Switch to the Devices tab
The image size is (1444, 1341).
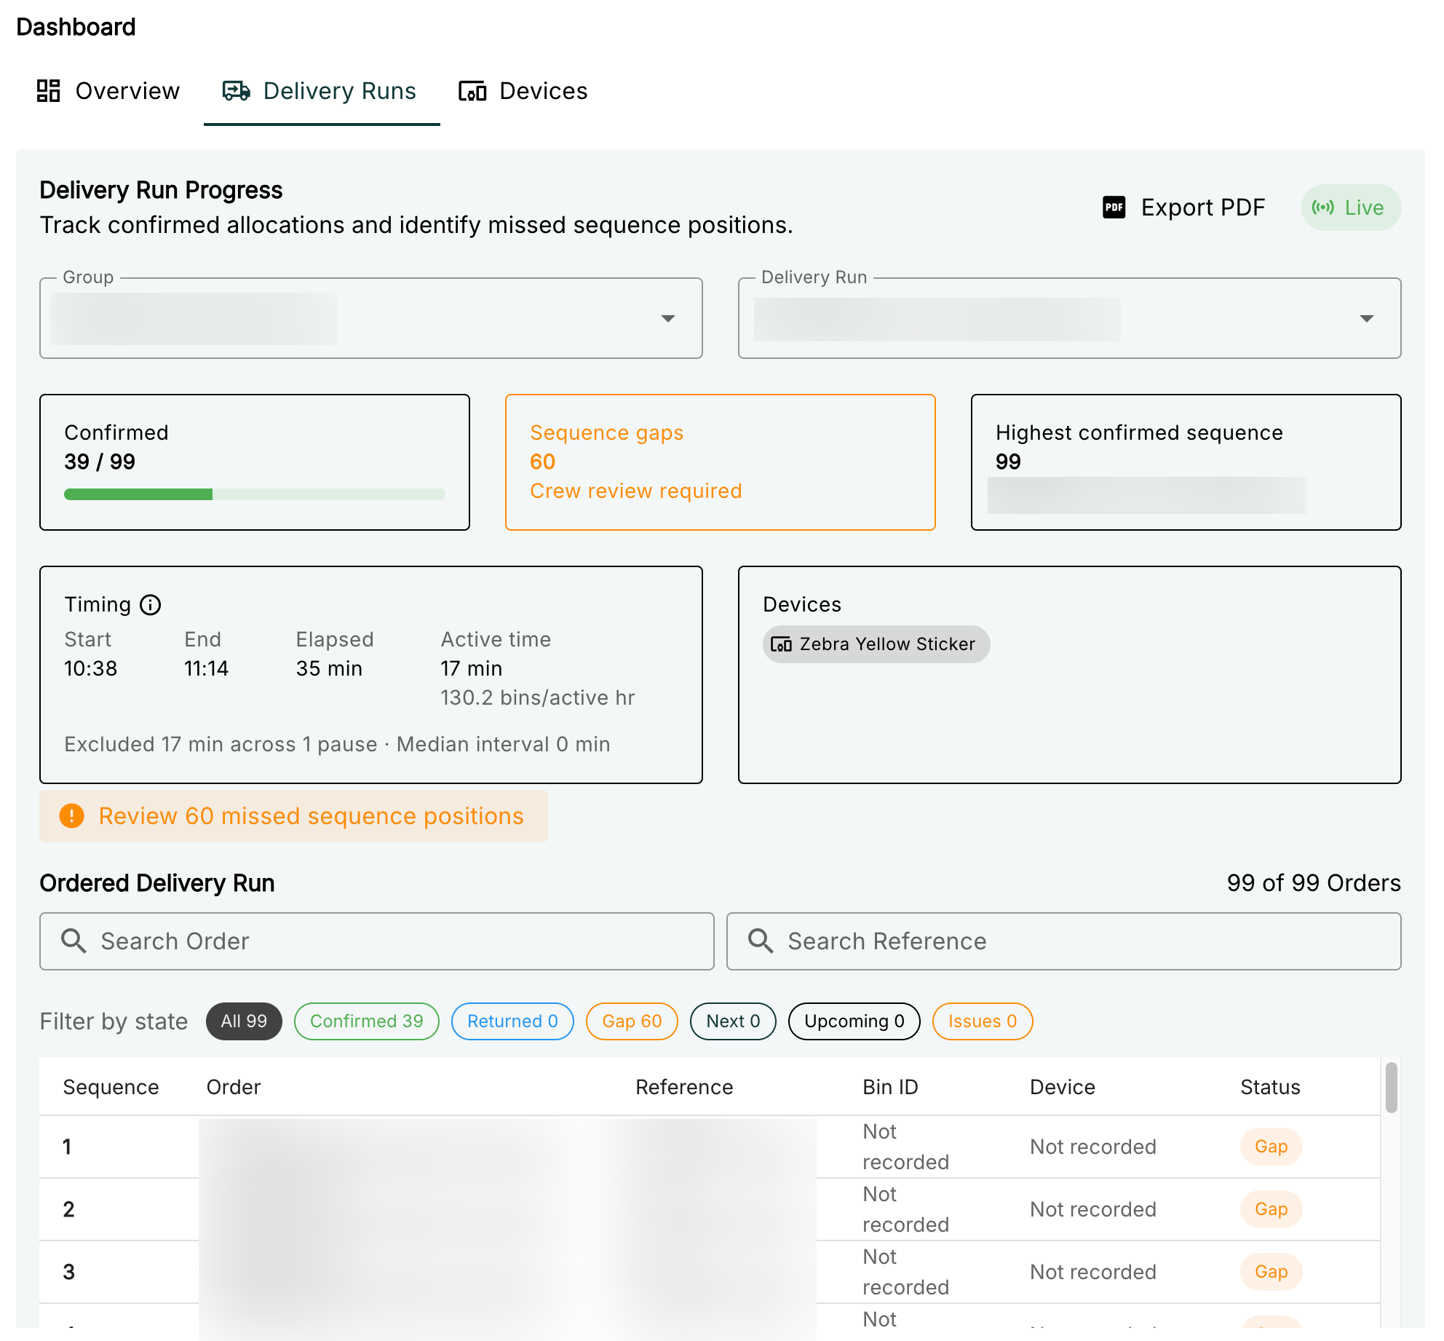point(523,91)
